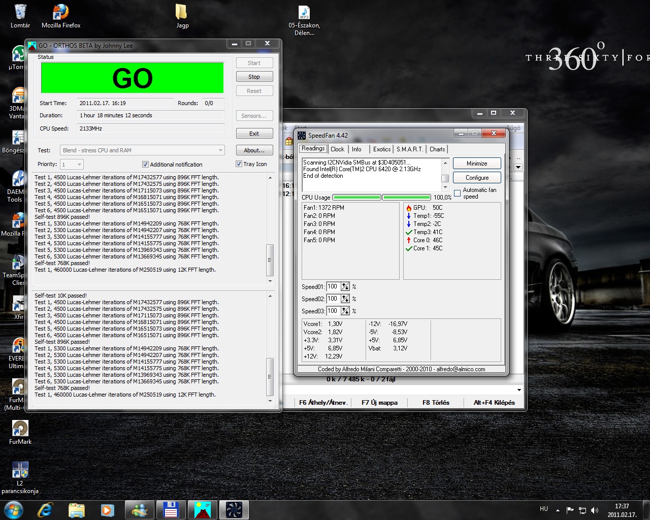Screen dimensions: 650x520
Task: Switch to Total Commander floppy taskbar icon
Action: click(171, 509)
